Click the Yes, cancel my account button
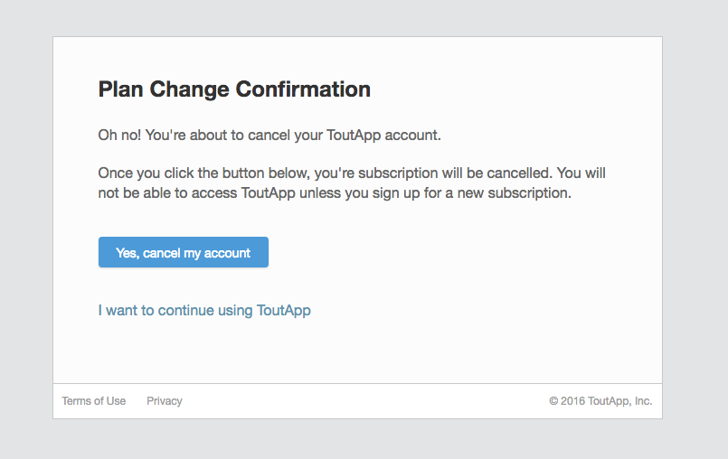This screenshot has height=459, width=728. click(183, 253)
